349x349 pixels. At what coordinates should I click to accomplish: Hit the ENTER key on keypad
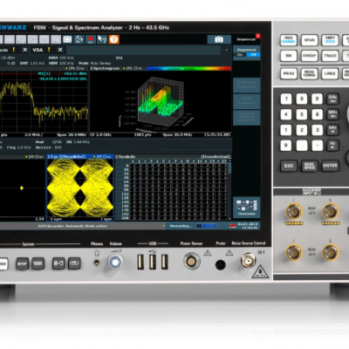[x=330, y=166]
